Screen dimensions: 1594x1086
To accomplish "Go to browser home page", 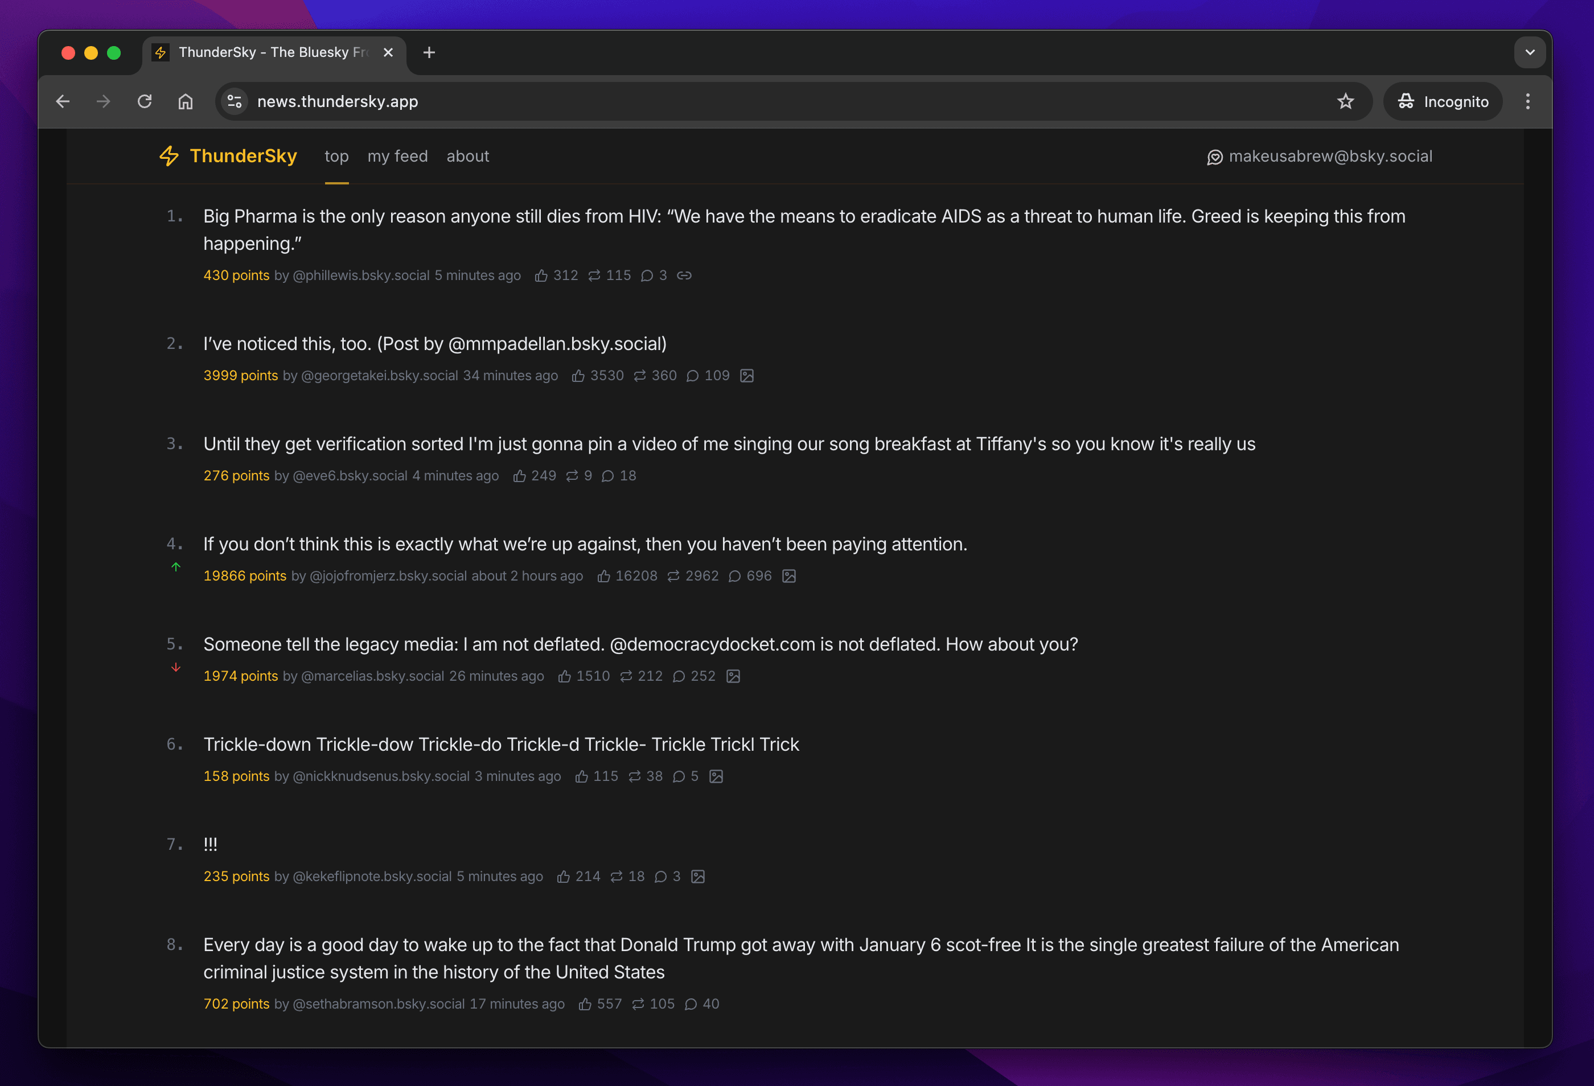I will (185, 101).
